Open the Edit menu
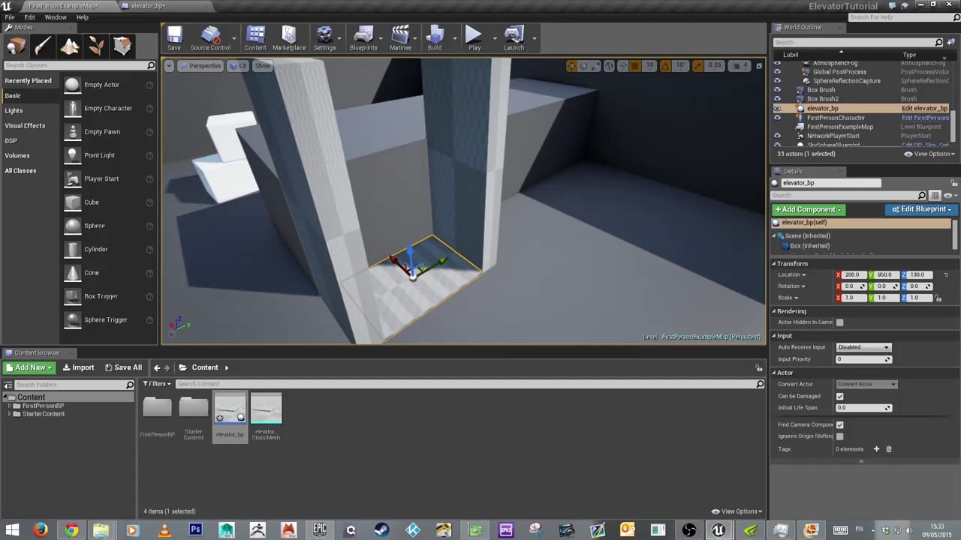This screenshot has width=961, height=540. point(29,16)
